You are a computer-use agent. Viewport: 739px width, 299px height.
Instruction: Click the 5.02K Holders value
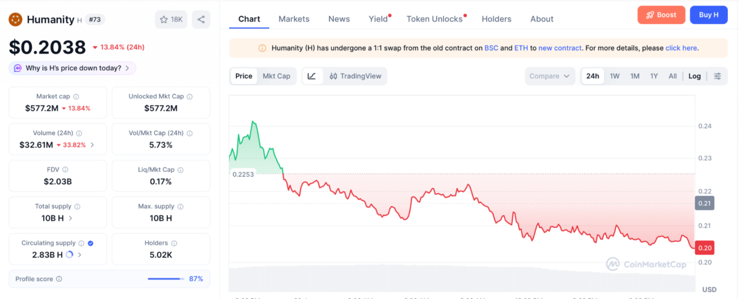tap(160, 254)
